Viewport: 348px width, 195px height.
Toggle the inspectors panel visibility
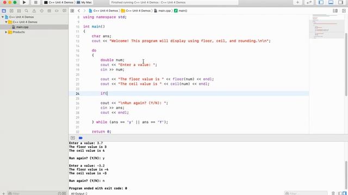tap(340, 2)
